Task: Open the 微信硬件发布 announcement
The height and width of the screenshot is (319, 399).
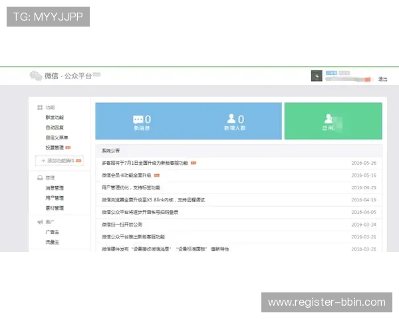Action: 166,249
